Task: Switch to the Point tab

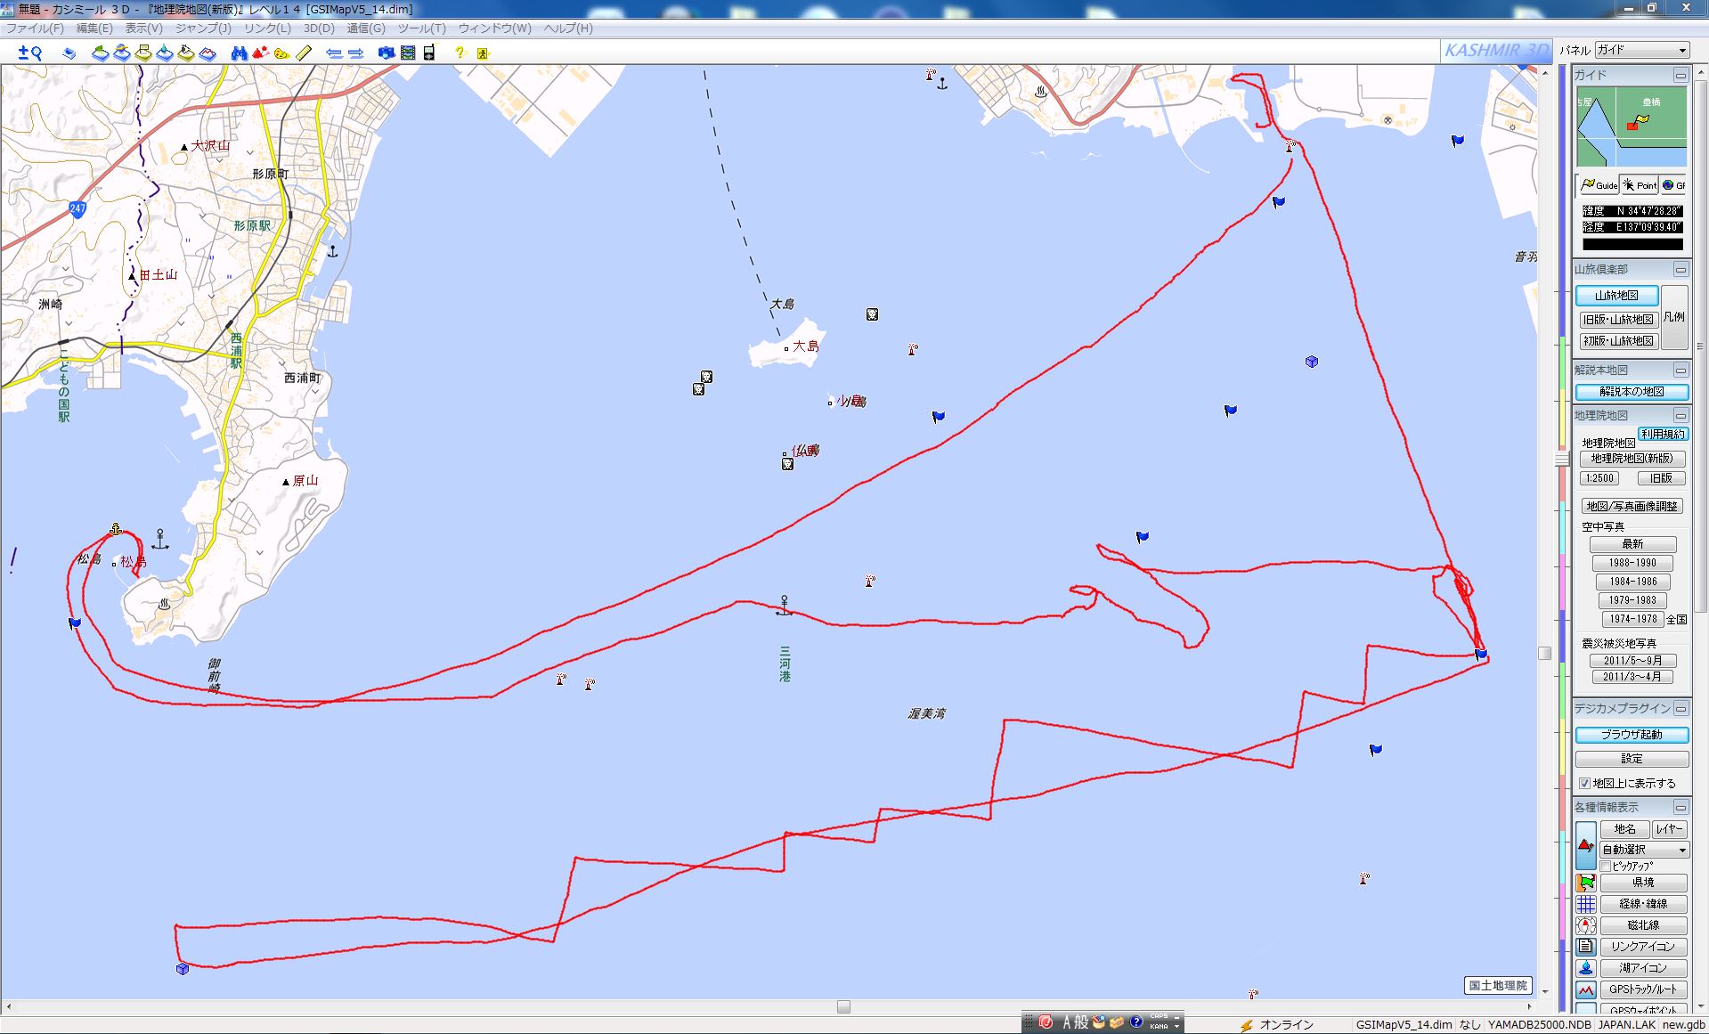Action: pos(1640,185)
